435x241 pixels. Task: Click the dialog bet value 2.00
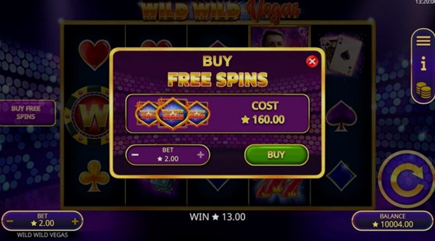tap(168, 158)
